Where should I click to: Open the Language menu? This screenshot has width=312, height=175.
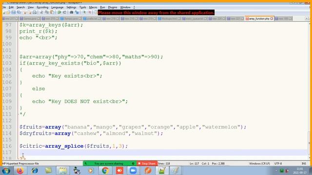pos(58,7)
